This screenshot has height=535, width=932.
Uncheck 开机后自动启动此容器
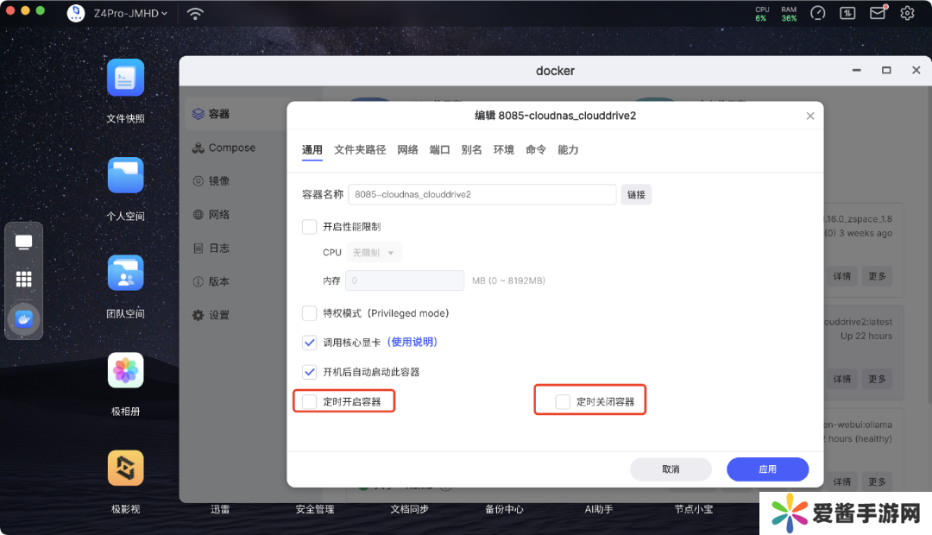coord(310,372)
